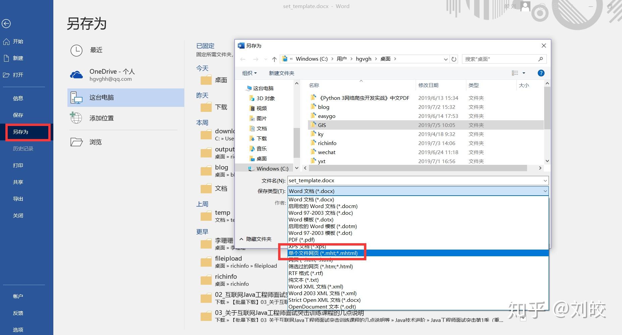Select the OneDrive cloud icon

pos(76,75)
